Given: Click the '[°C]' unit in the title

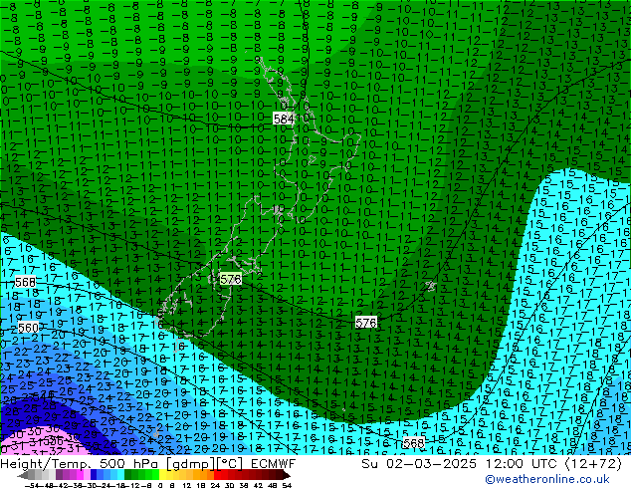Looking at the screenshot, I should [x=230, y=464].
